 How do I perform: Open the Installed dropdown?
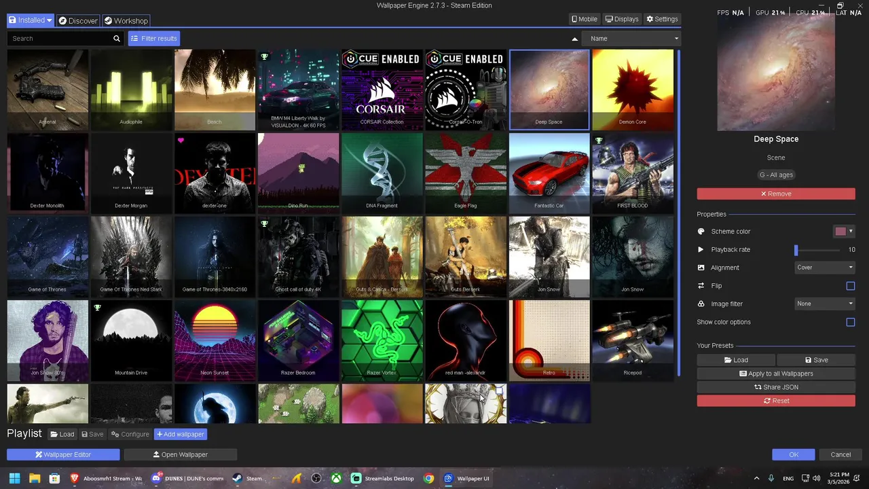(30, 20)
